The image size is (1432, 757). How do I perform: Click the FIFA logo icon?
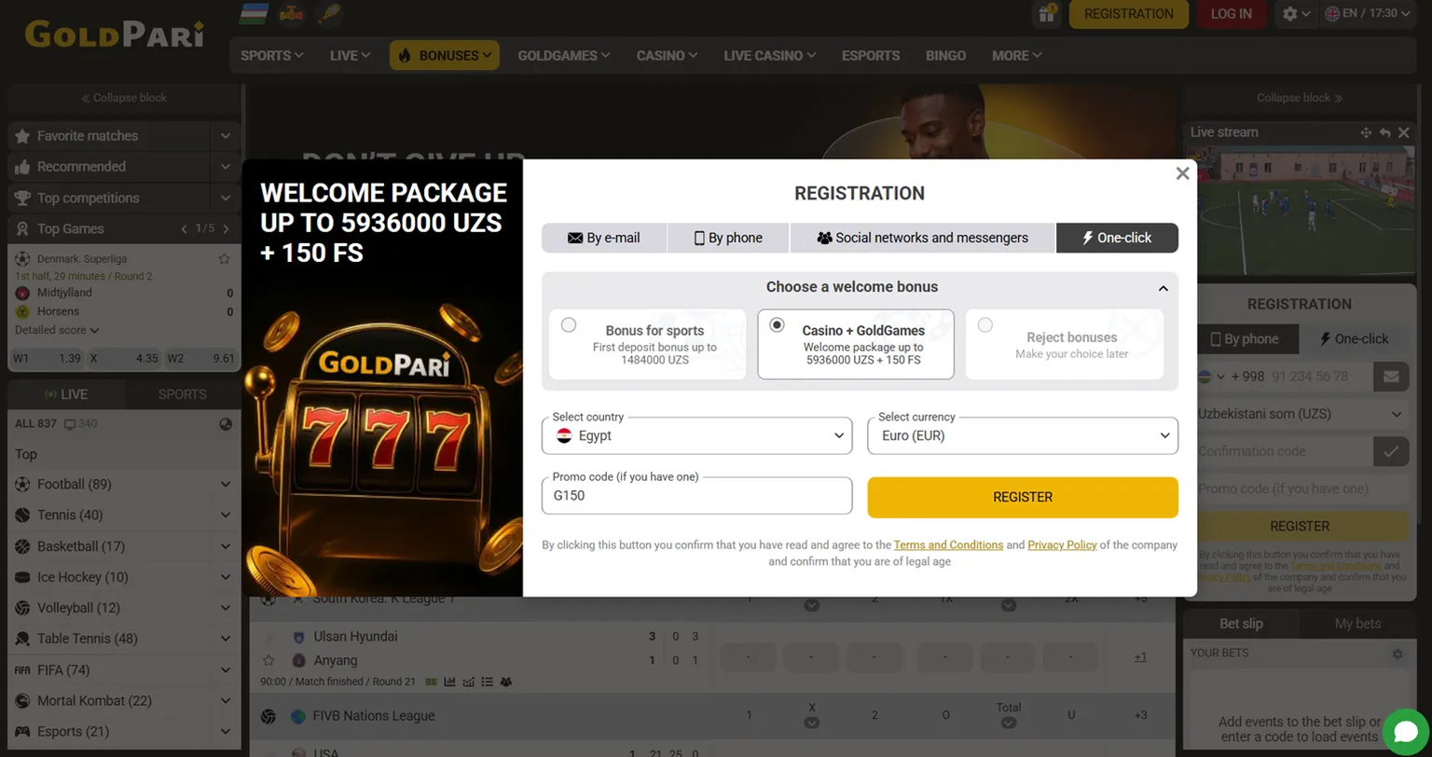point(22,670)
